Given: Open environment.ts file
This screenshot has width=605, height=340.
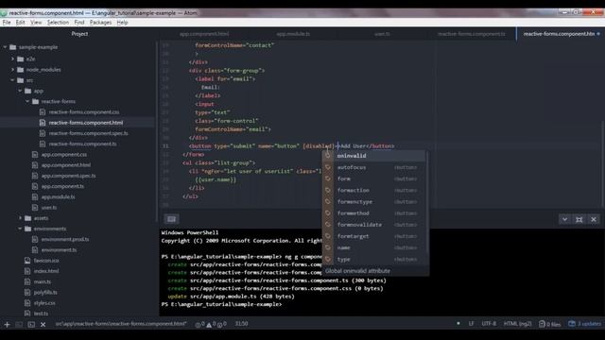Looking at the screenshot, I should [59, 249].
